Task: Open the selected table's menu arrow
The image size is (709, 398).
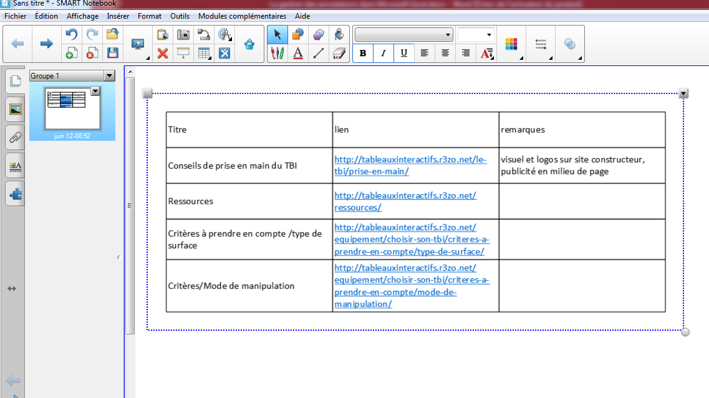Action: pos(683,94)
